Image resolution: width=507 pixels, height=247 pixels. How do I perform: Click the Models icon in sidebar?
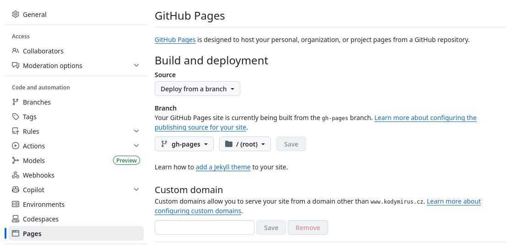[16, 160]
